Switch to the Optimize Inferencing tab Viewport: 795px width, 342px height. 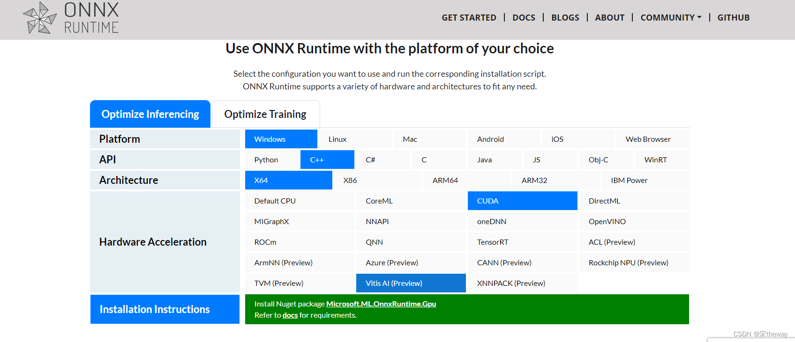pos(150,114)
